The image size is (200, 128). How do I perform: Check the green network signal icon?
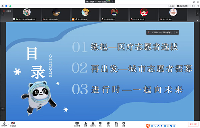[x=10, y=6]
